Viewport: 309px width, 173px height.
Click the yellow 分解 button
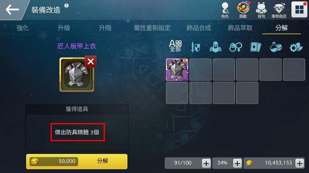77,161
